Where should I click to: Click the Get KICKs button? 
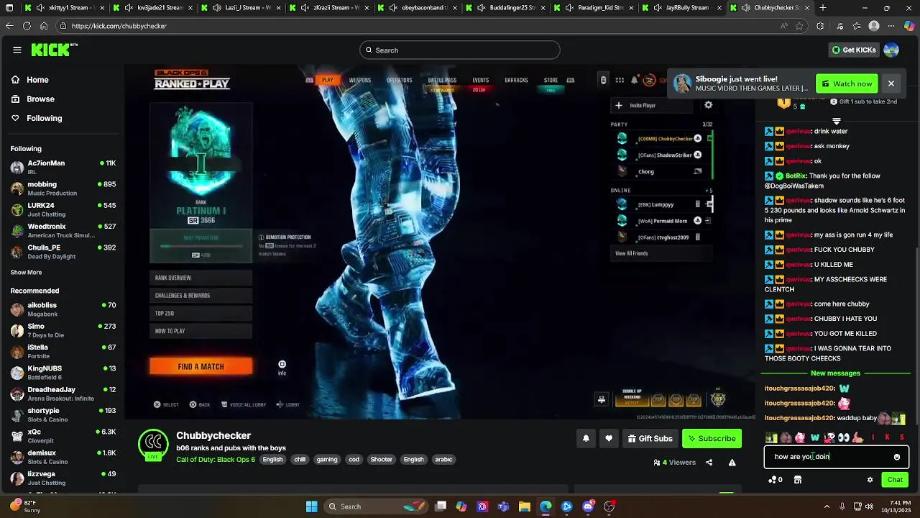[x=853, y=50]
